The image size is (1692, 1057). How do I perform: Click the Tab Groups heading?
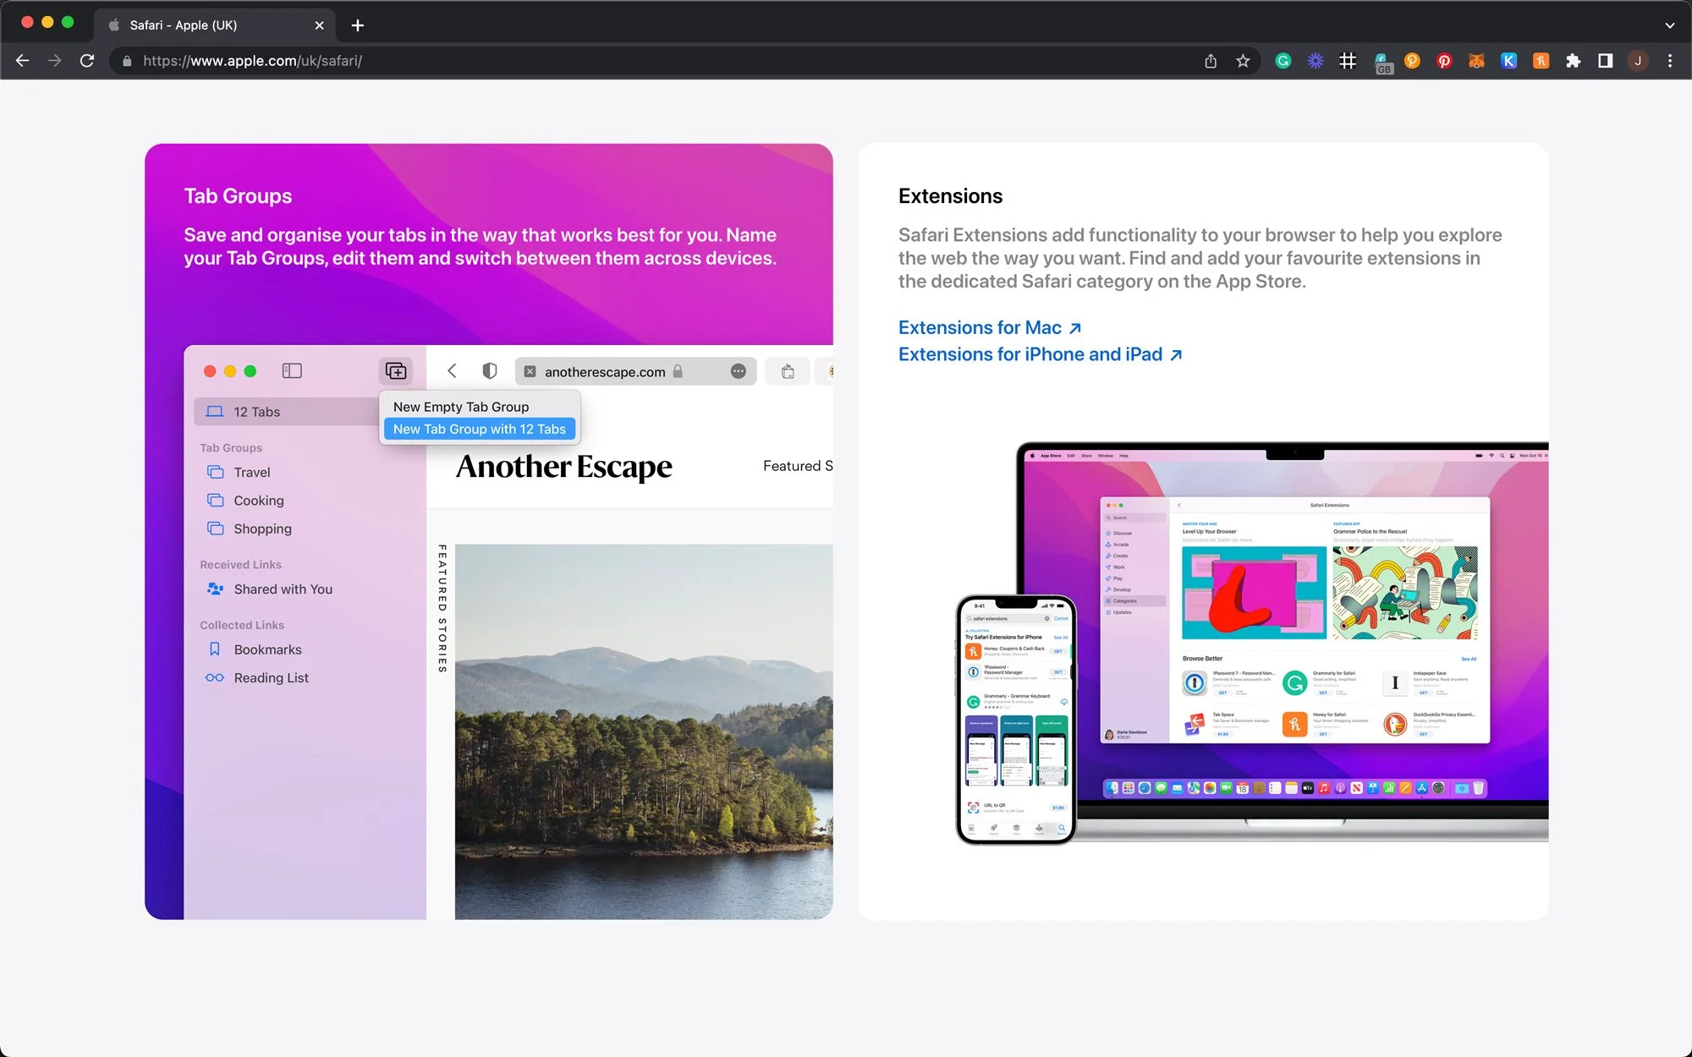coord(238,196)
